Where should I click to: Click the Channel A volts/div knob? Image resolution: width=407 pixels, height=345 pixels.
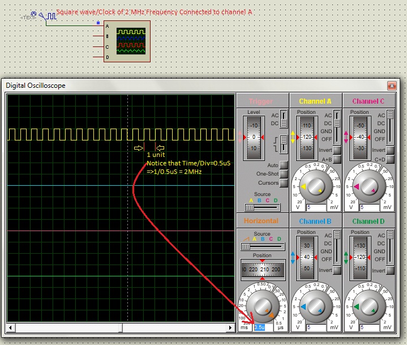[x=316, y=186]
